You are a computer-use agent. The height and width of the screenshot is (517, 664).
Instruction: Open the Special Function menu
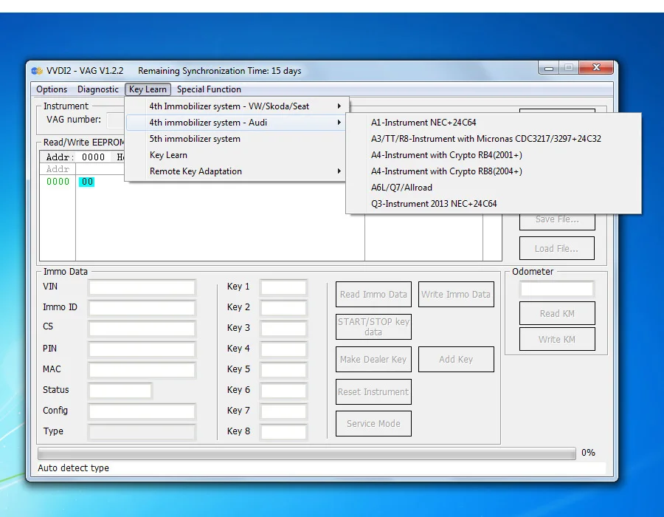coord(209,89)
